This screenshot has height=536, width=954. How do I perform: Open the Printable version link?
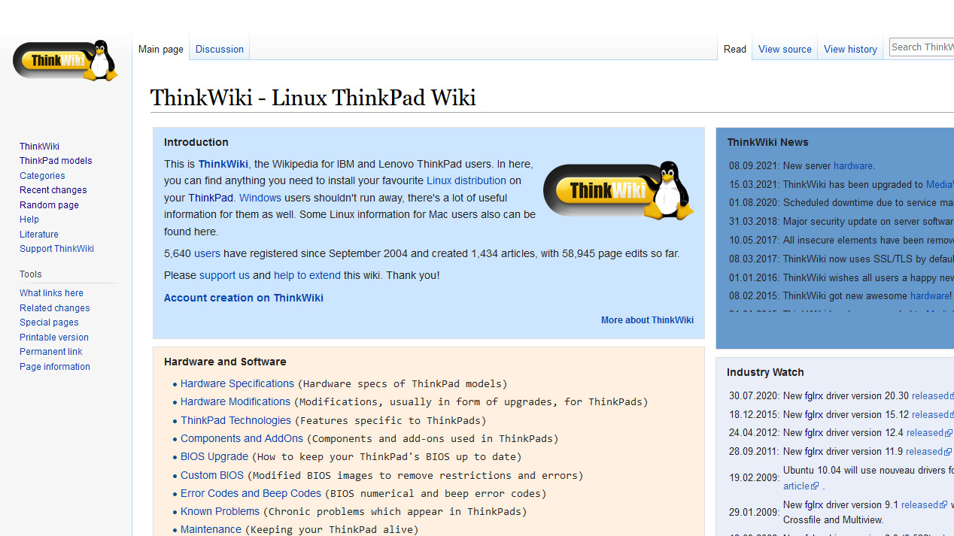54,338
